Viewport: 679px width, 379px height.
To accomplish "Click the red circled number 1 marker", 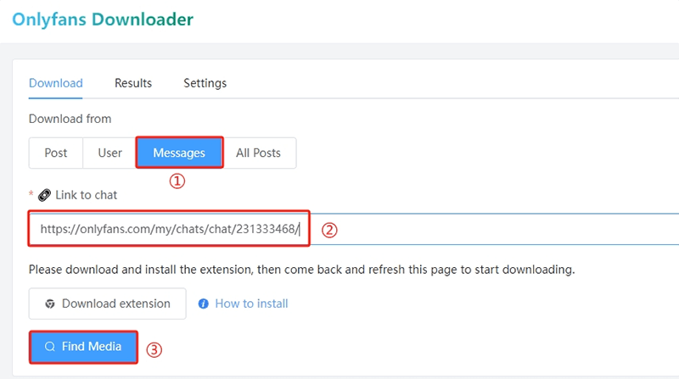I will (177, 180).
